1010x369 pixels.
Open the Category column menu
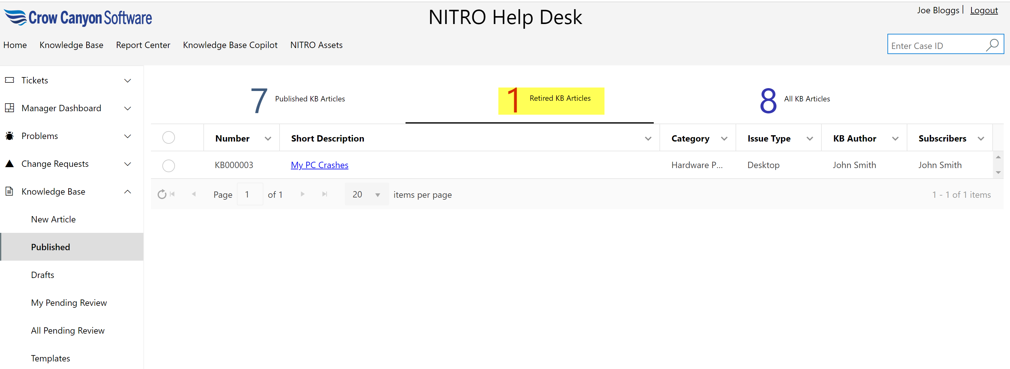[724, 138]
